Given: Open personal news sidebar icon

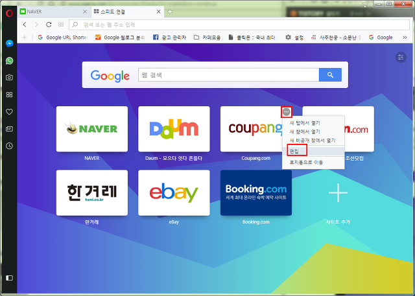Looking at the screenshot, I should pyautogui.click(x=9, y=129).
